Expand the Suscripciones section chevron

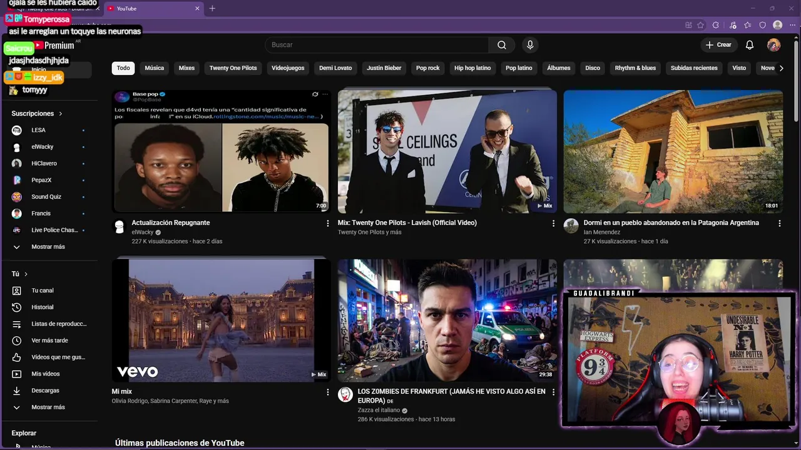[x=61, y=114]
